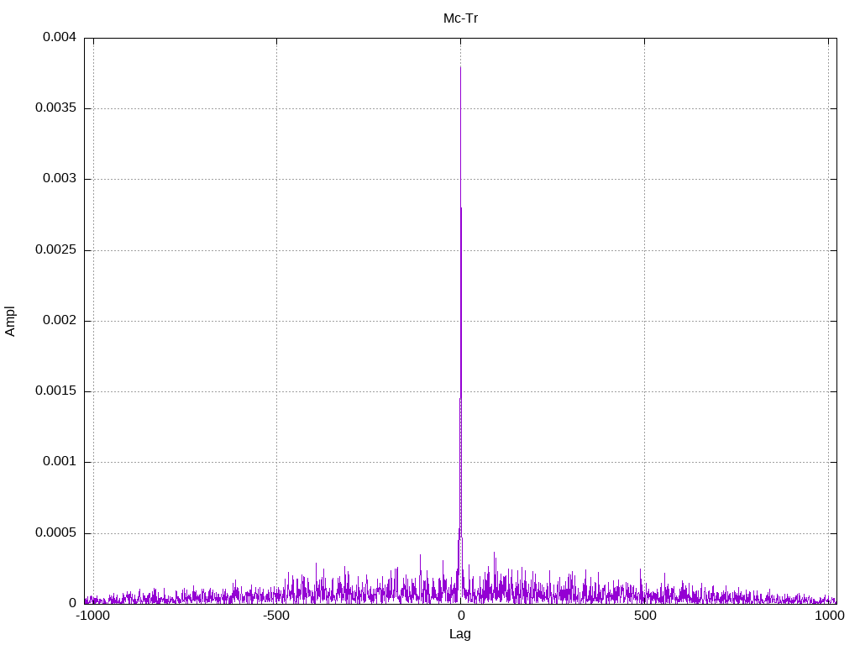Click the 0.003 y-axis tick label
The width and height of the screenshot is (860, 645).
coord(60,178)
